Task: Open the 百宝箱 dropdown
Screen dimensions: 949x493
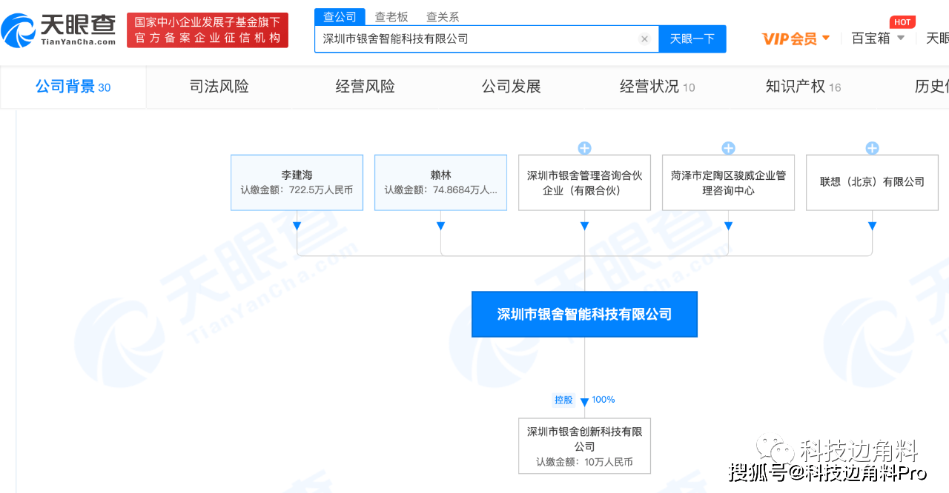Action: 878,38
